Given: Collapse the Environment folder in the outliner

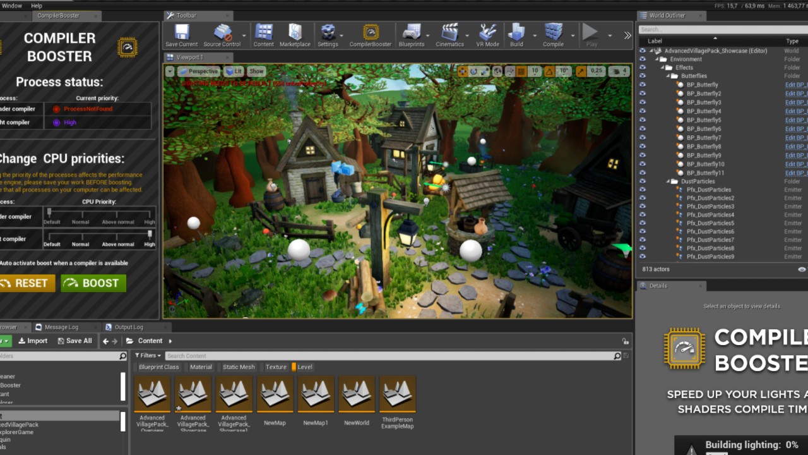Looking at the screenshot, I should [x=656, y=59].
